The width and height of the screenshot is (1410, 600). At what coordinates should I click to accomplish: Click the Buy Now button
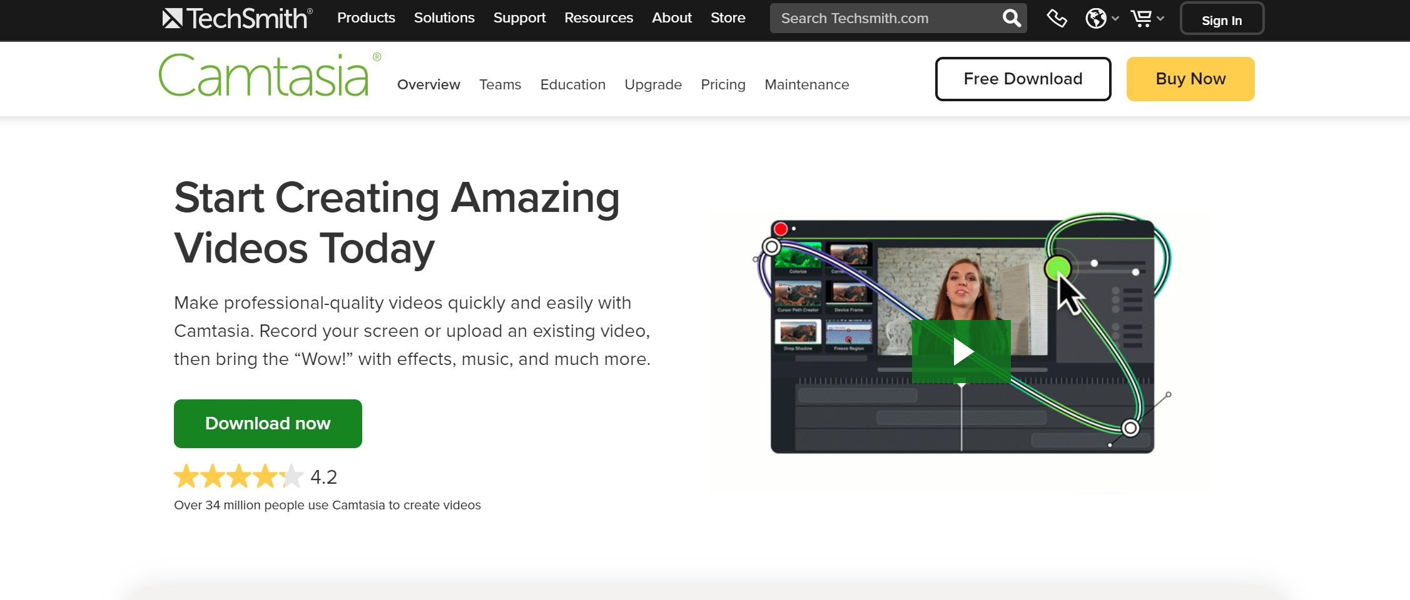(x=1190, y=79)
